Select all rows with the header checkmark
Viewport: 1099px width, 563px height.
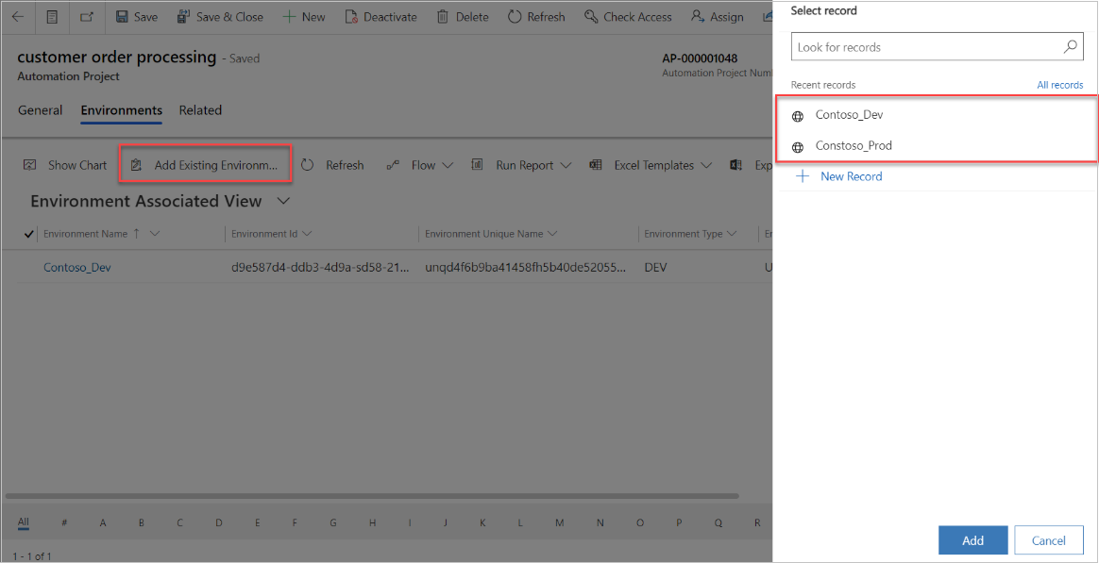click(x=27, y=233)
